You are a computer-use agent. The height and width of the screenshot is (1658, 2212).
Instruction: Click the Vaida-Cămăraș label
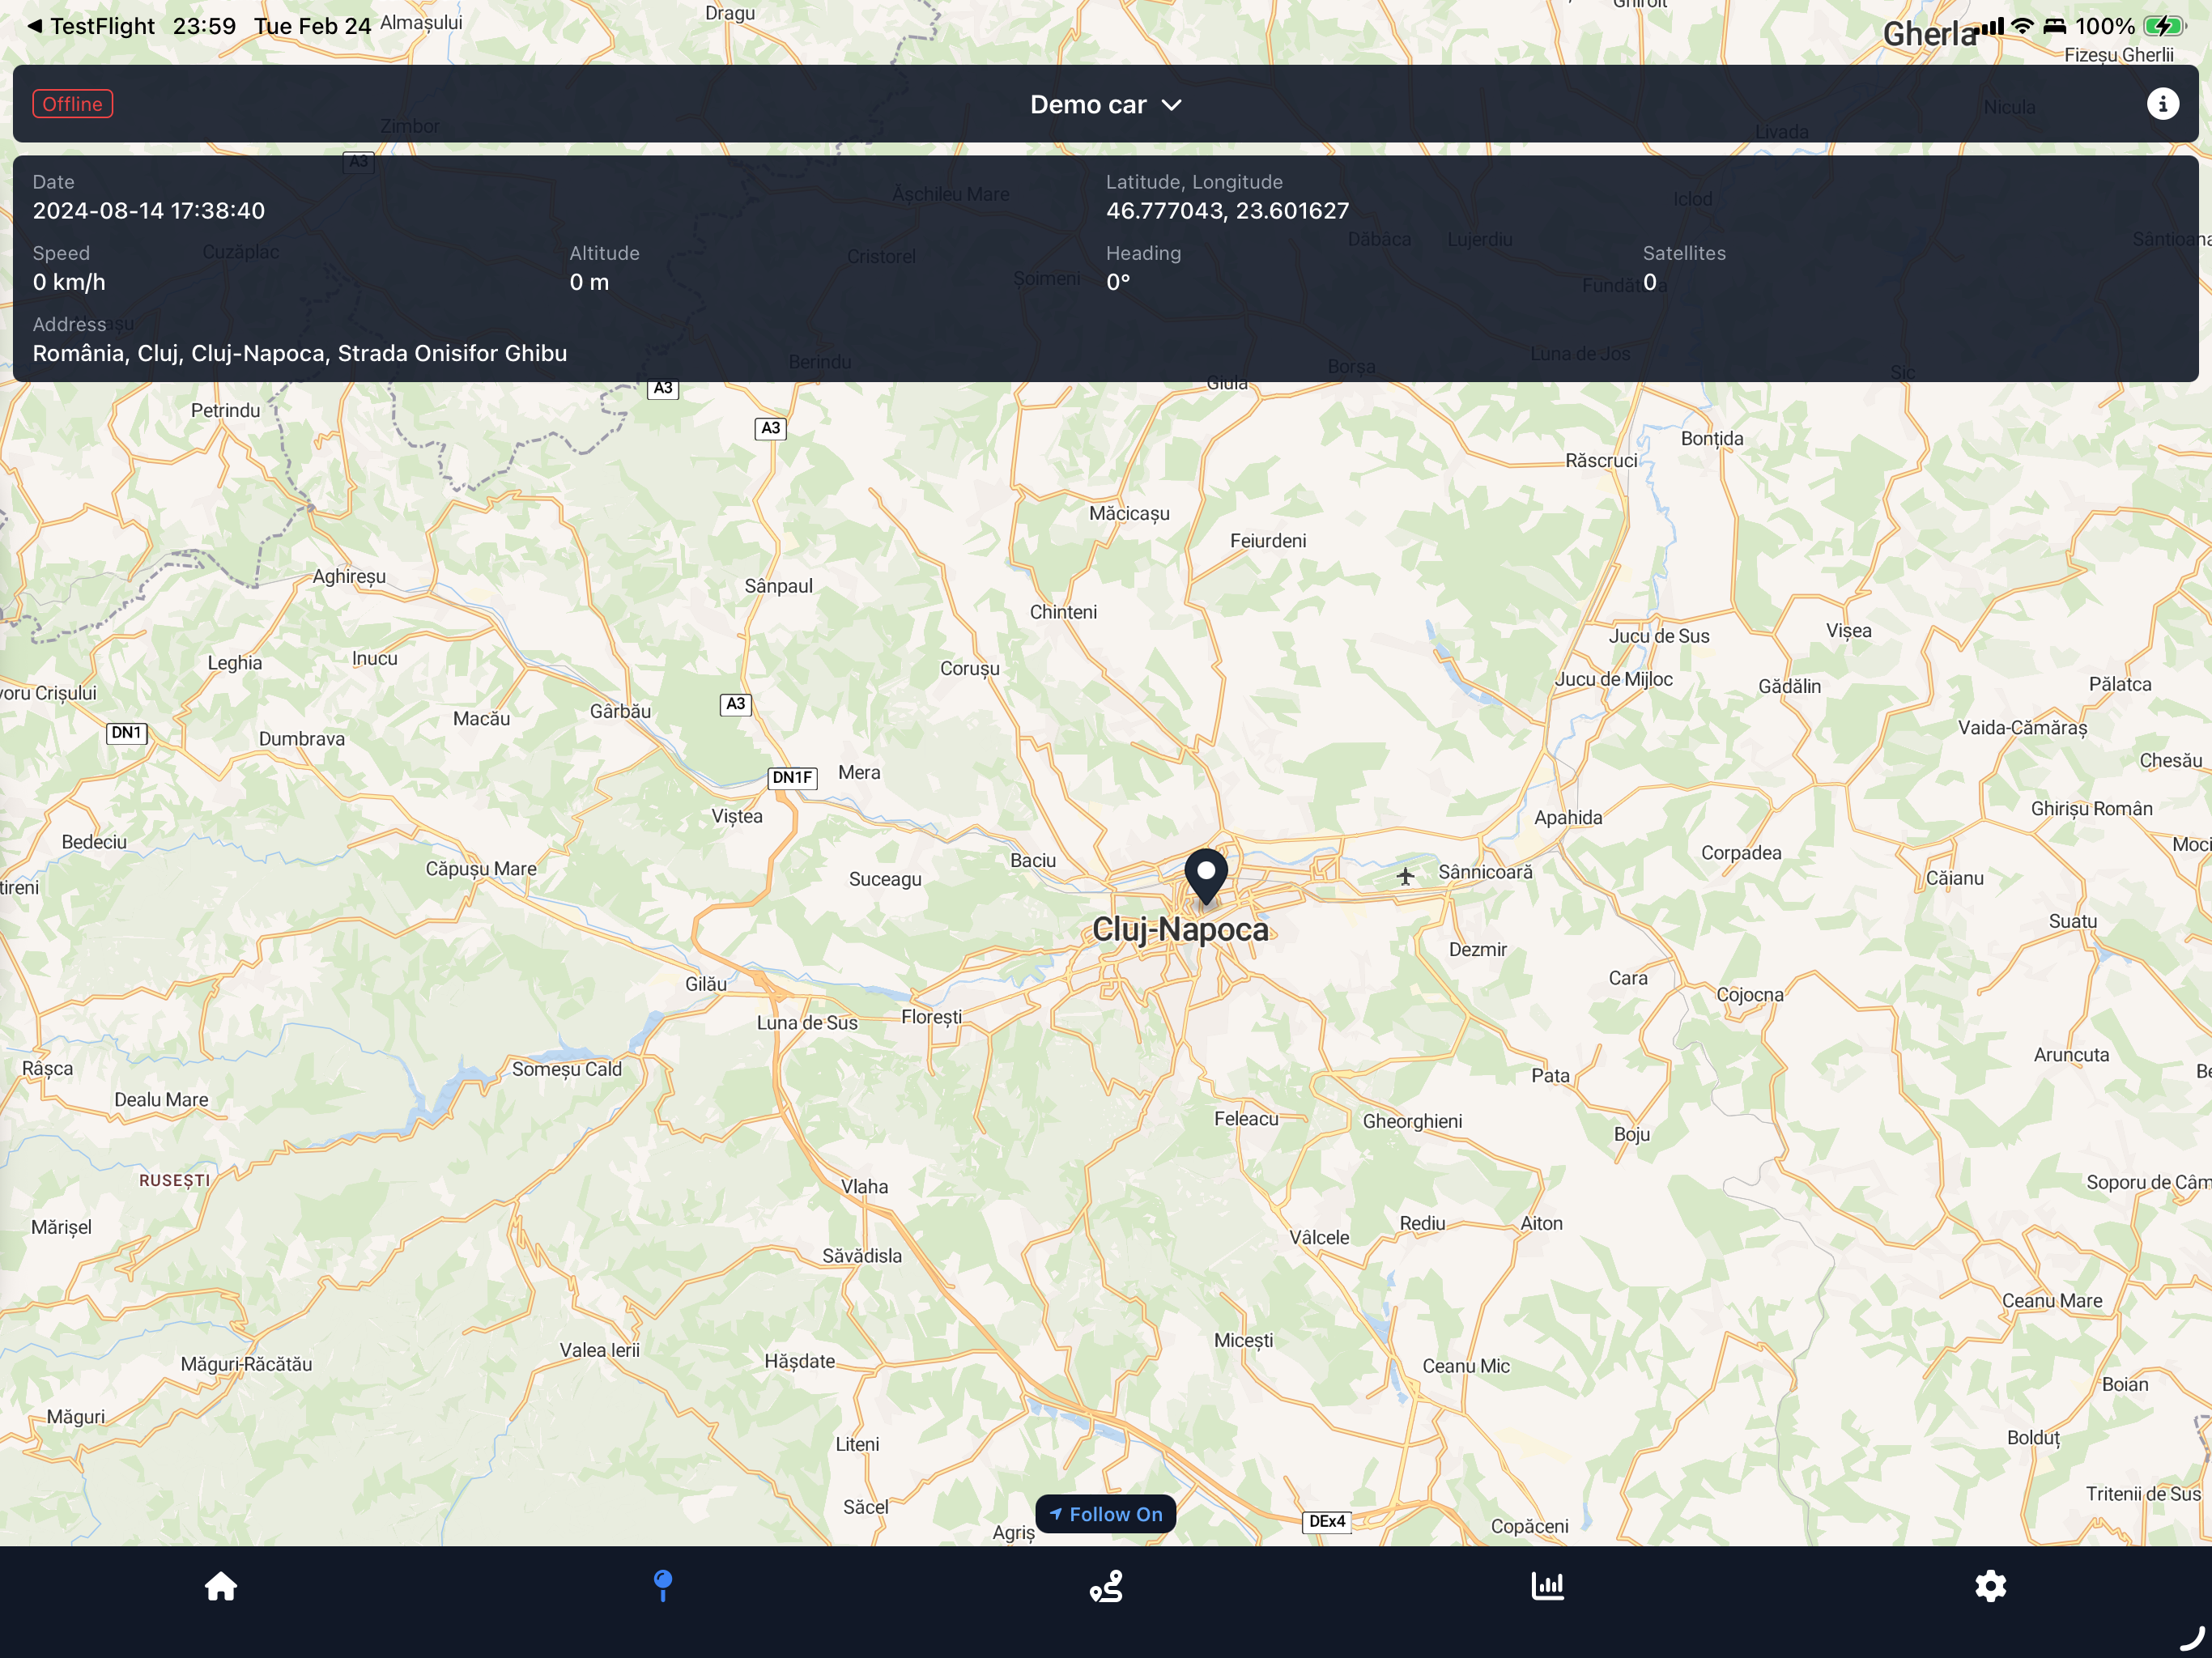tap(2022, 729)
